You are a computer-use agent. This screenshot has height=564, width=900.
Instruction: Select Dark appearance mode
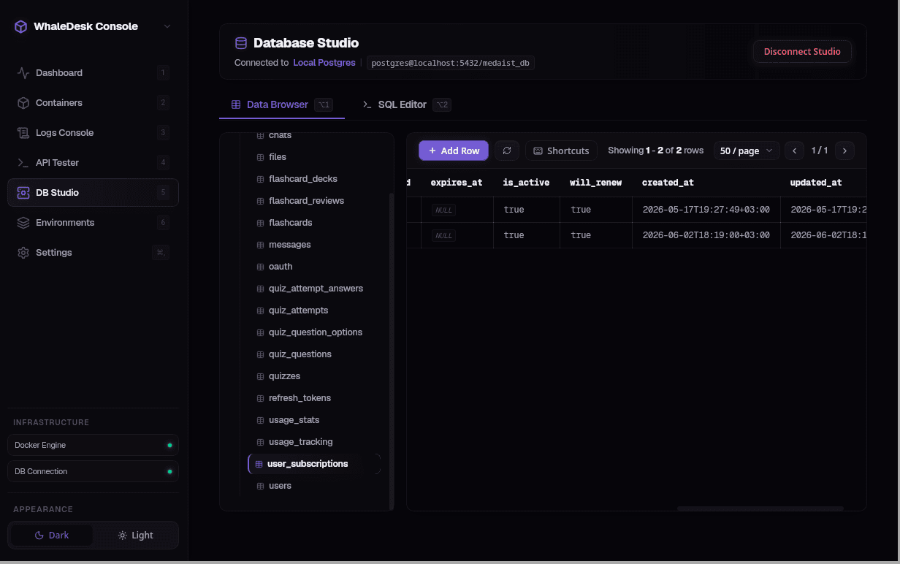click(51, 536)
